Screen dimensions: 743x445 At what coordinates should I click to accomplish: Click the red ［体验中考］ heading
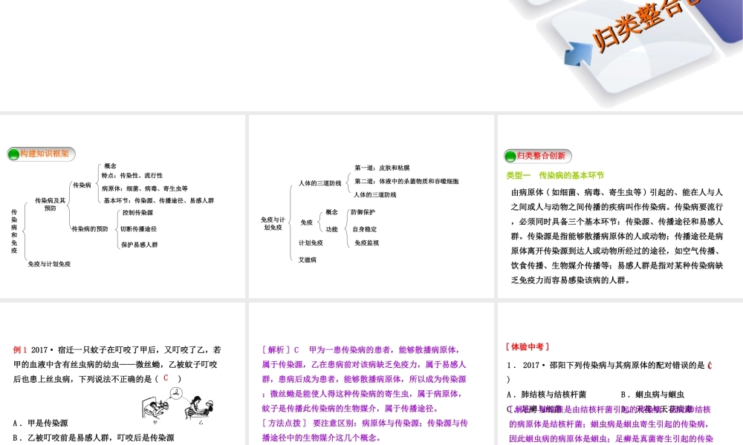(528, 346)
